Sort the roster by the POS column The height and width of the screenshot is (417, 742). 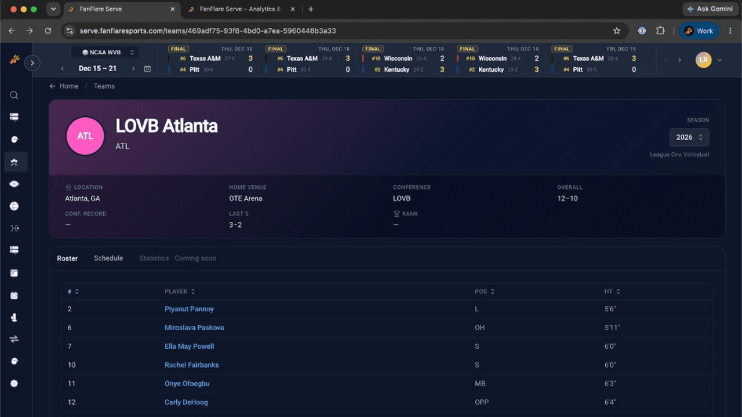[x=485, y=291]
